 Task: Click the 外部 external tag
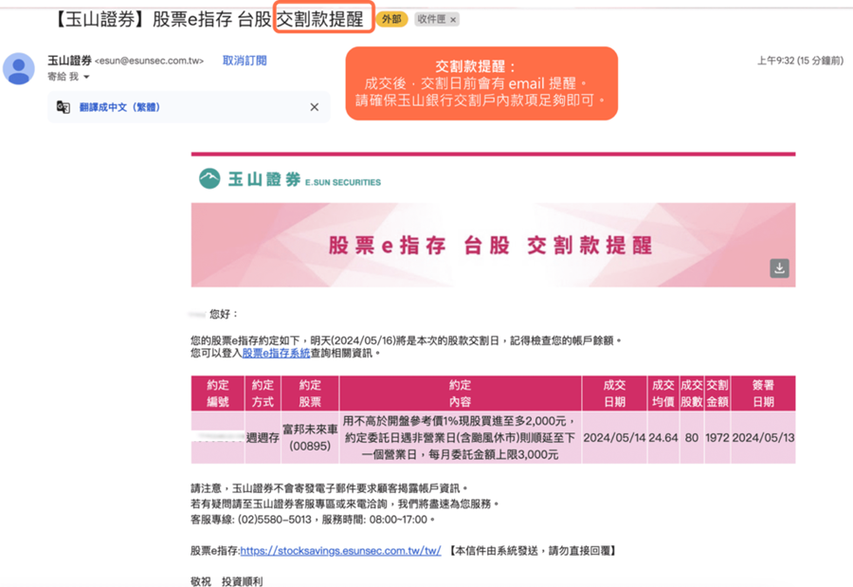(x=391, y=20)
